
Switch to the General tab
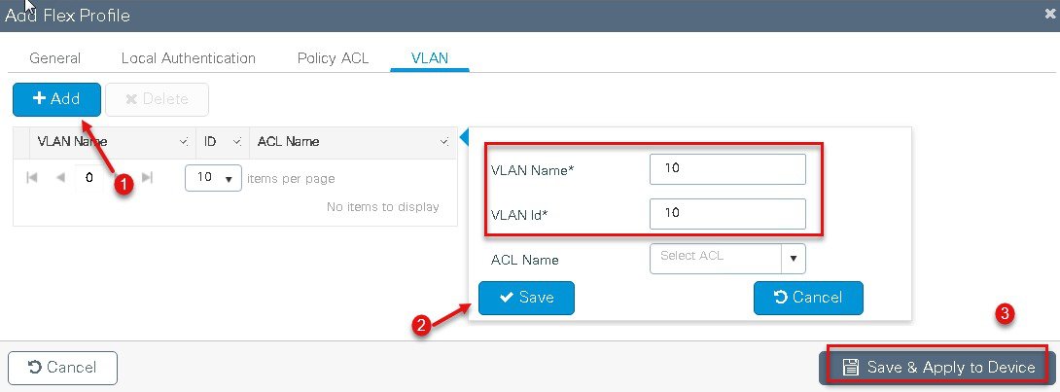tap(54, 58)
